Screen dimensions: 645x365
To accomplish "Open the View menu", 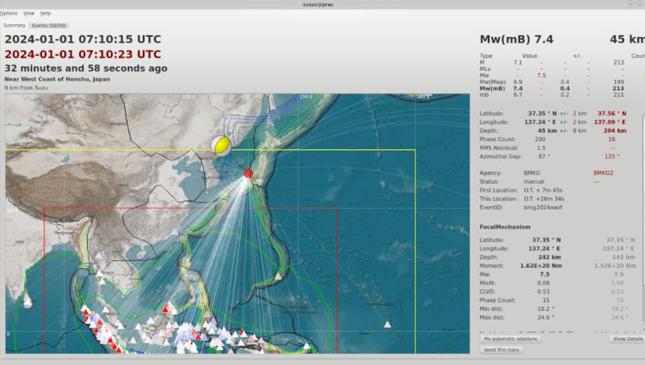I will coord(29,13).
